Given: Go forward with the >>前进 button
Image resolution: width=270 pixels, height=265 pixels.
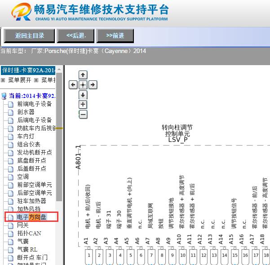Looking at the screenshot, I should coord(115,36).
